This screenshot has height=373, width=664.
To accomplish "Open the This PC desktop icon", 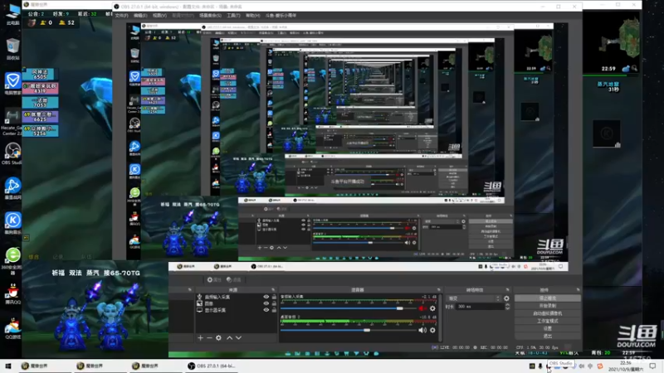I will (x=12, y=14).
